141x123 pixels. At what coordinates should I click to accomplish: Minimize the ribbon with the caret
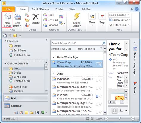click(x=132, y=9)
